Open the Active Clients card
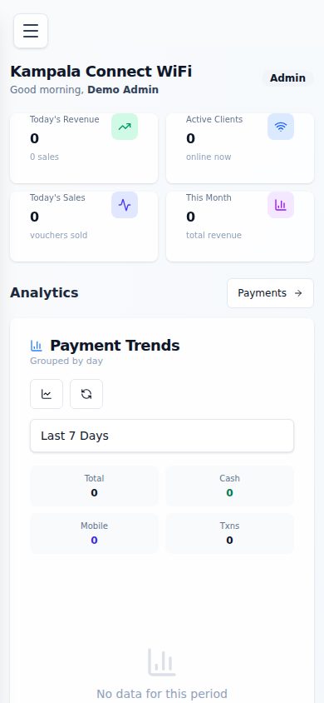Image resolution: width=324 pixels, height=703 pixels. (240, 148)
